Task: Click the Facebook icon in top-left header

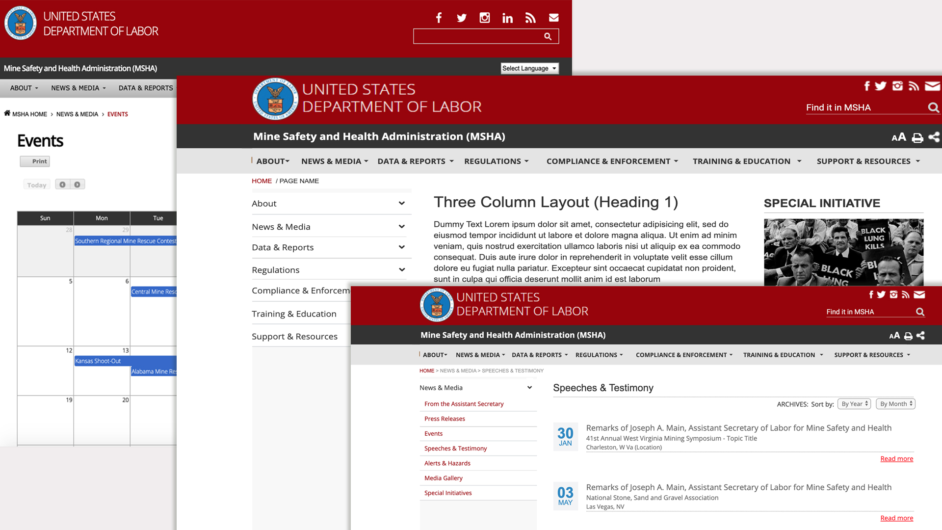Action: (439, 18)
